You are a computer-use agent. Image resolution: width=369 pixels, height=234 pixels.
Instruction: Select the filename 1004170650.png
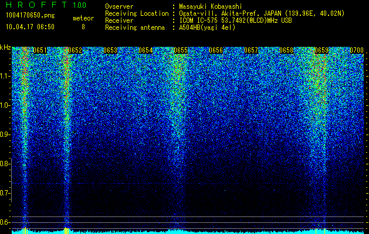31,16
